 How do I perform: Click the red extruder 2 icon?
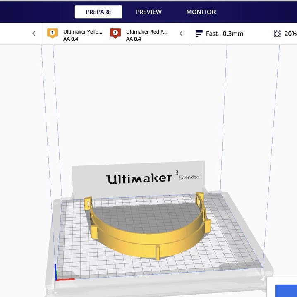coord(115,34)
